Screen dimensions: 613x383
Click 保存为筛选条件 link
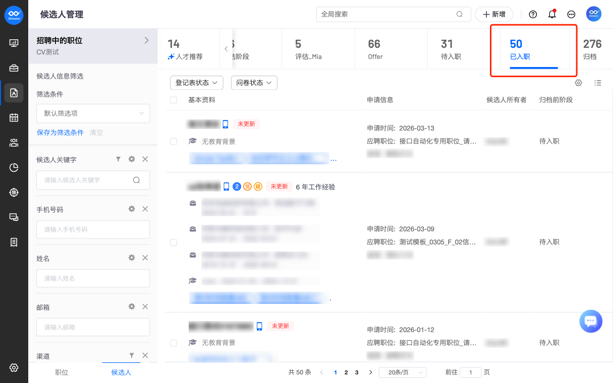coord(60,133)
